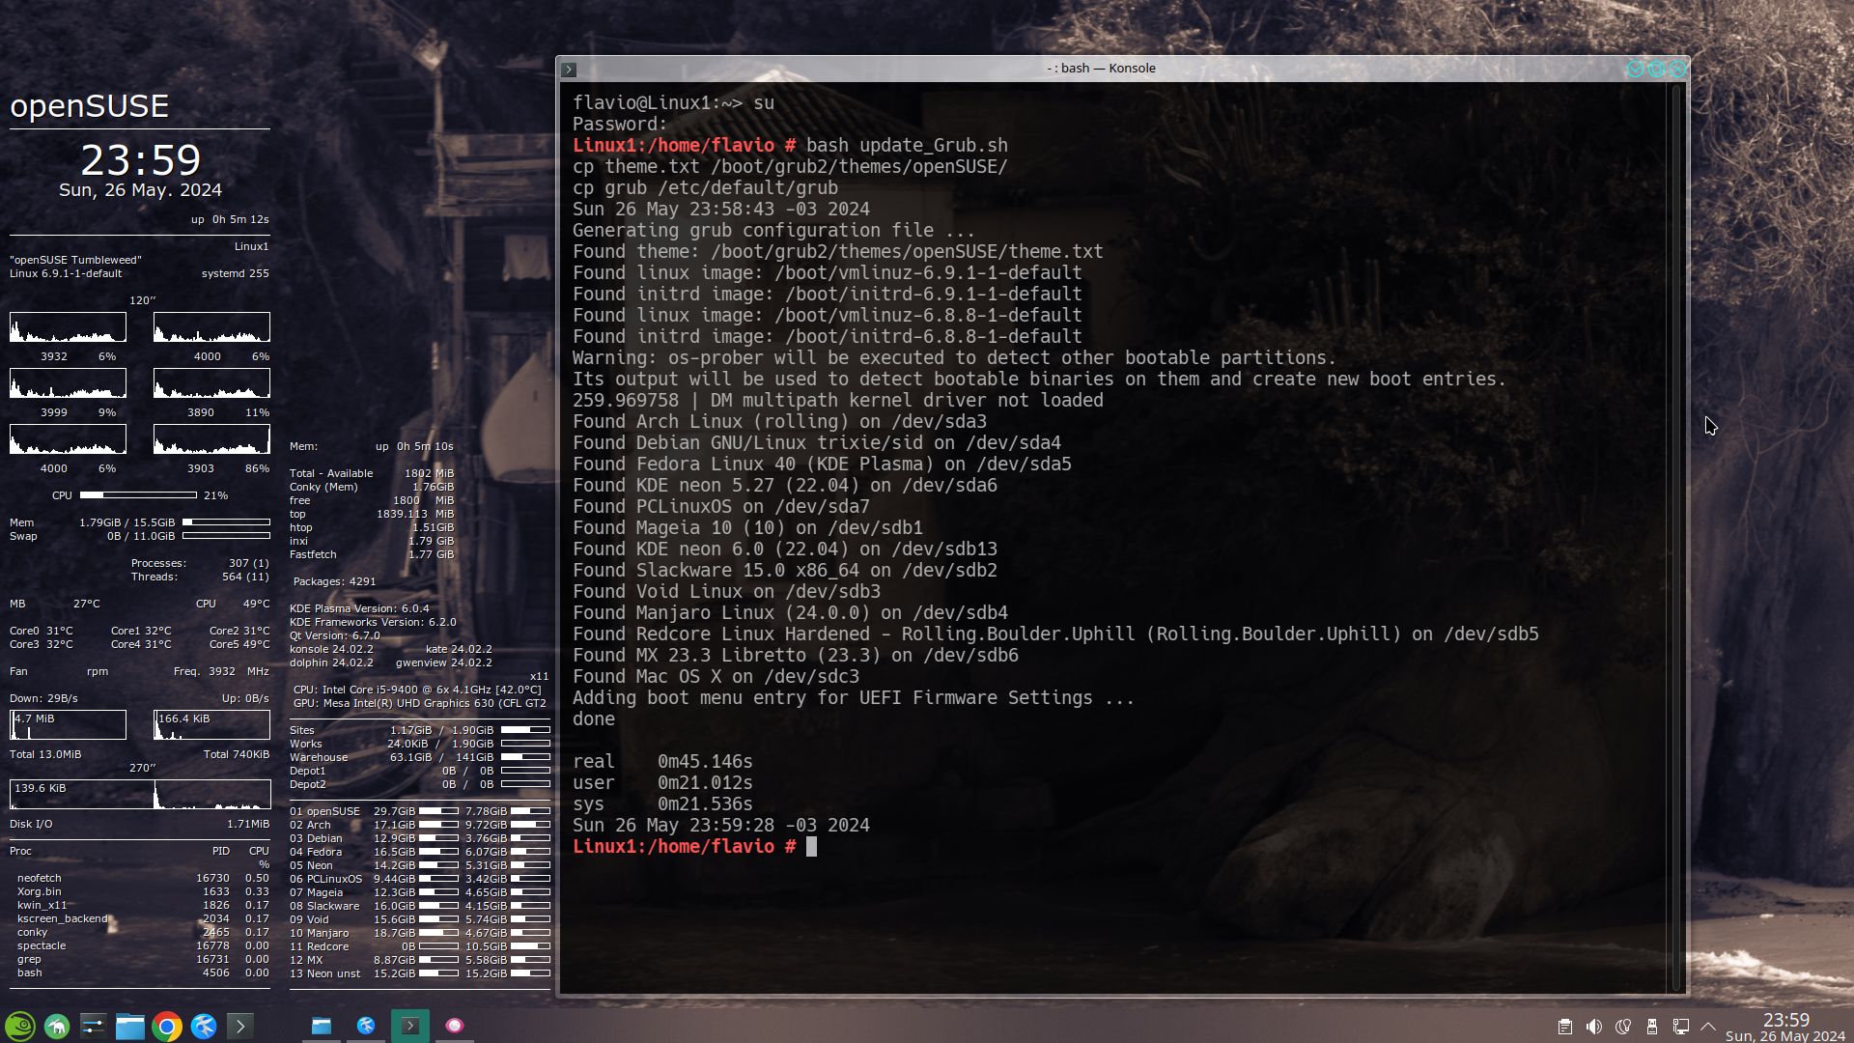Click 'CPU: Intel Core i5-9400' info line
Viewport: 1854px width, 1043px height.
pyautogui.click(x=417, y=690)
